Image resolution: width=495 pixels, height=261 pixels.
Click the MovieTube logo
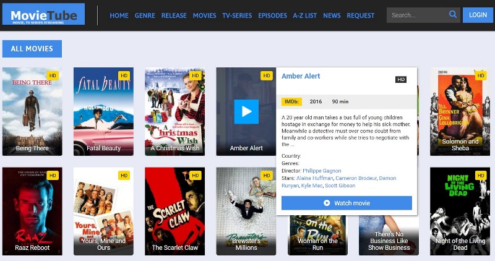pos(43,14)
